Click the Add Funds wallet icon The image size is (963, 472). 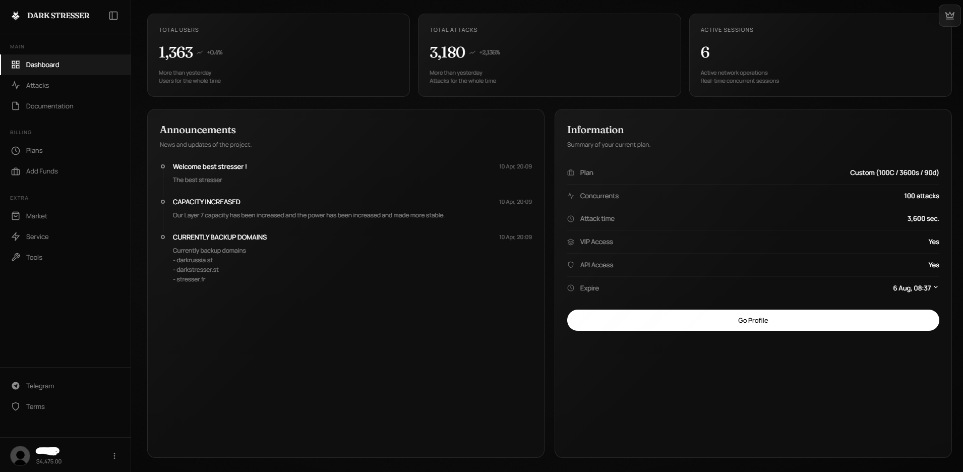[16, 171]
